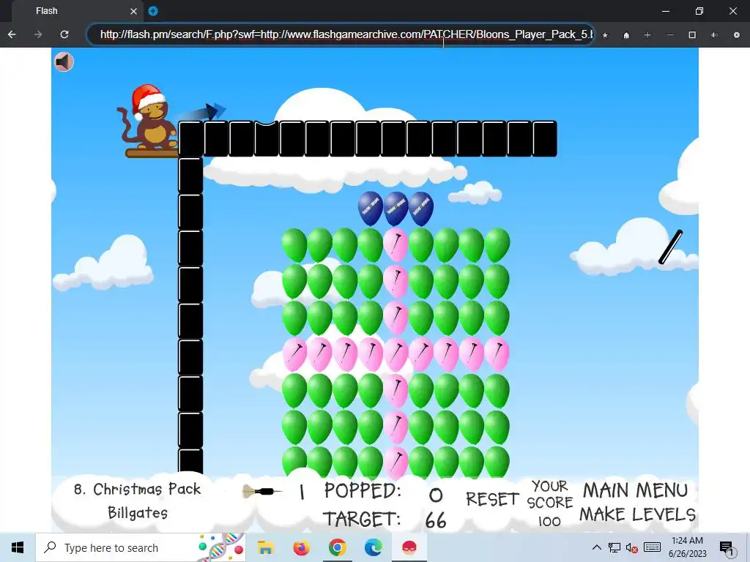This screenshot has width=750, height=562.
Task: Click the fullscreen square toolbar icon
Action: click(692, 35)
